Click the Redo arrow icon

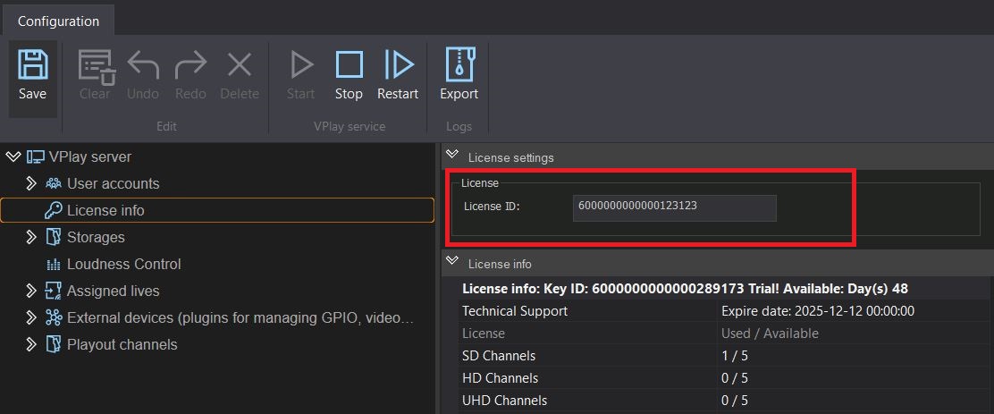pyautogui.click(x=190, y=65)
